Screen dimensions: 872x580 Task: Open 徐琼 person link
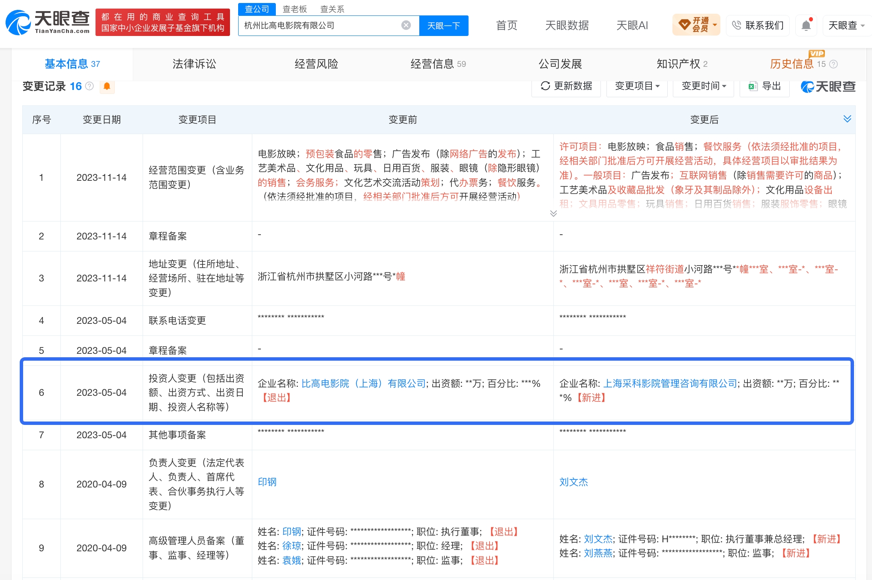(x=292, y=546)
